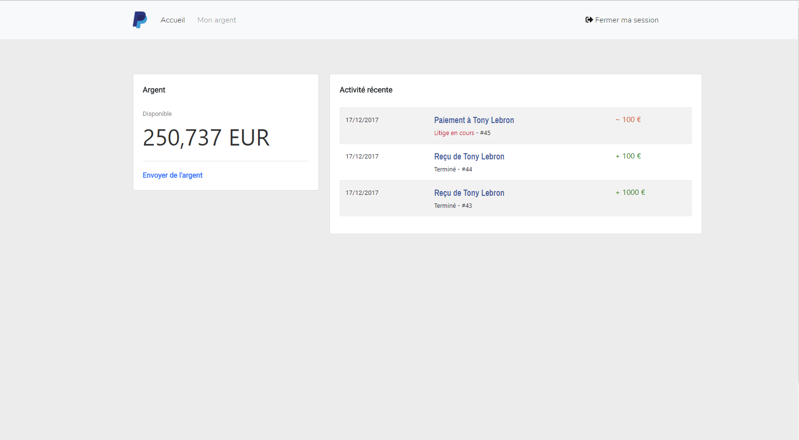Click the date of transaction #44
Image resolution: width=799 pixels, height=440 pixels.
click(362, 157)
